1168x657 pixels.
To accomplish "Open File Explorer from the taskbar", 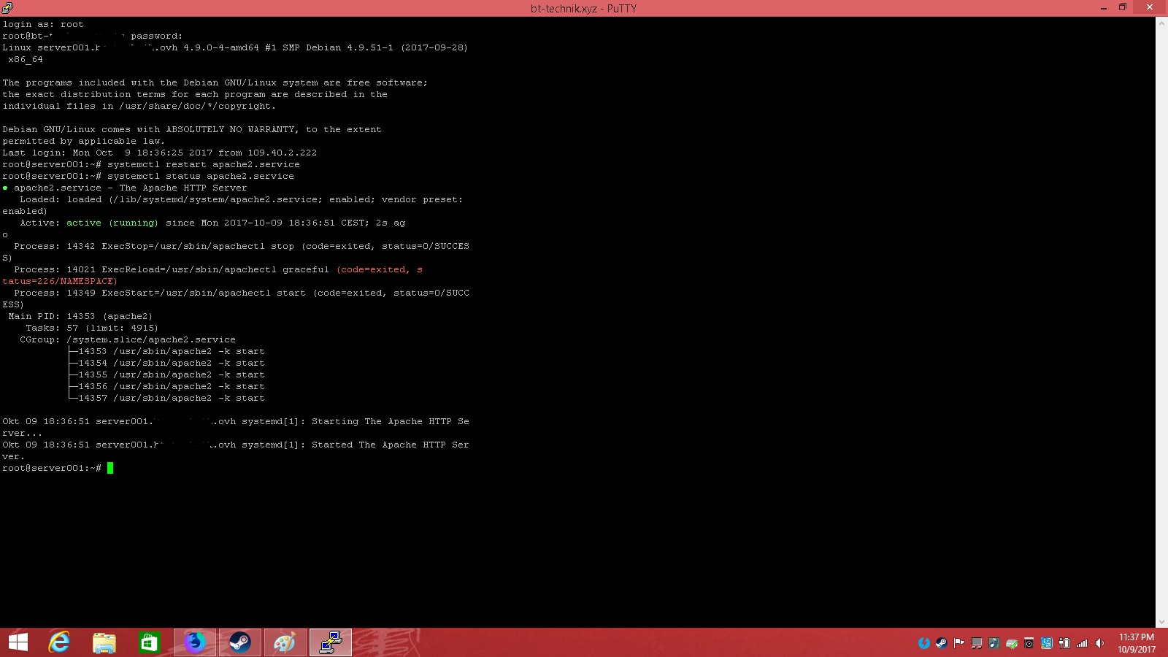I will [104, 642].
